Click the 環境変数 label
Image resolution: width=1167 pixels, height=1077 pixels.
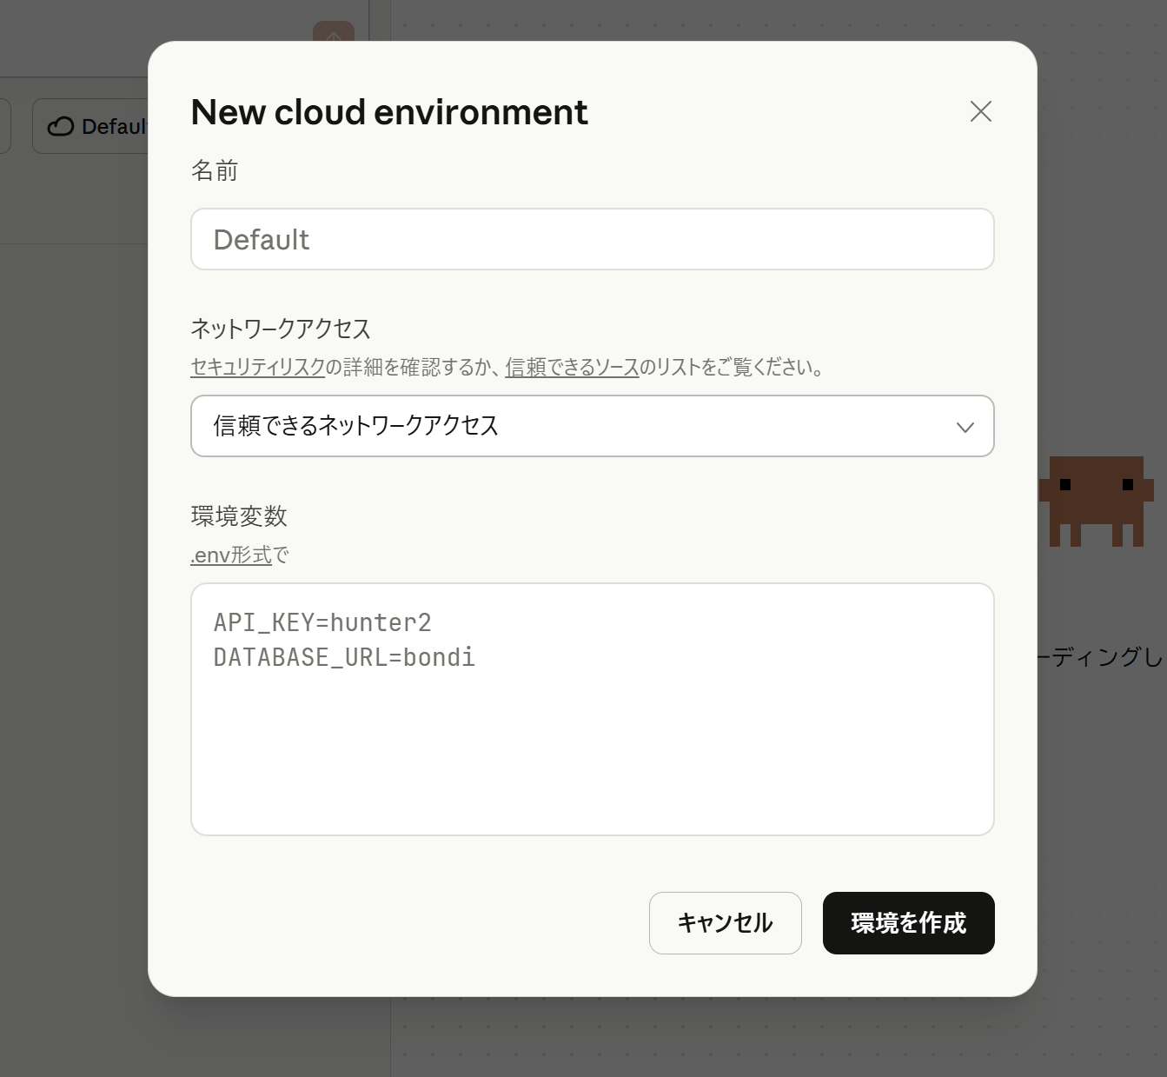(x=239, y=516)
